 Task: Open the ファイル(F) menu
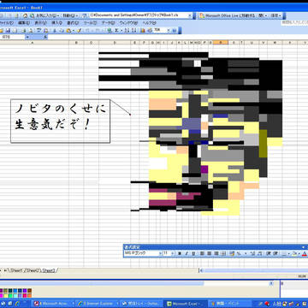click(x=6, y=23)
